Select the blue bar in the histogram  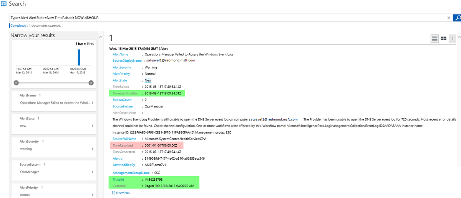(x=79, y=57)
